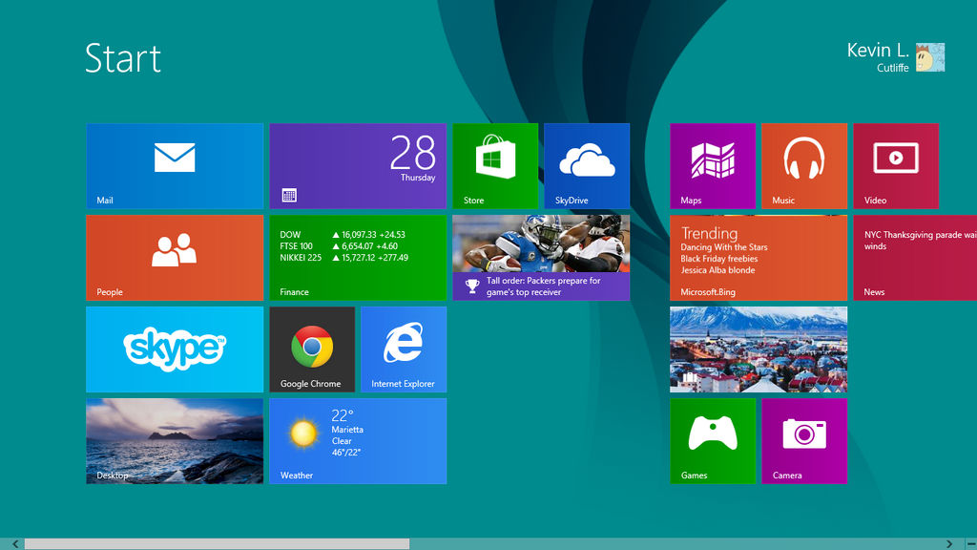Click the trophy icon on Sports tile

click(472, 286)
